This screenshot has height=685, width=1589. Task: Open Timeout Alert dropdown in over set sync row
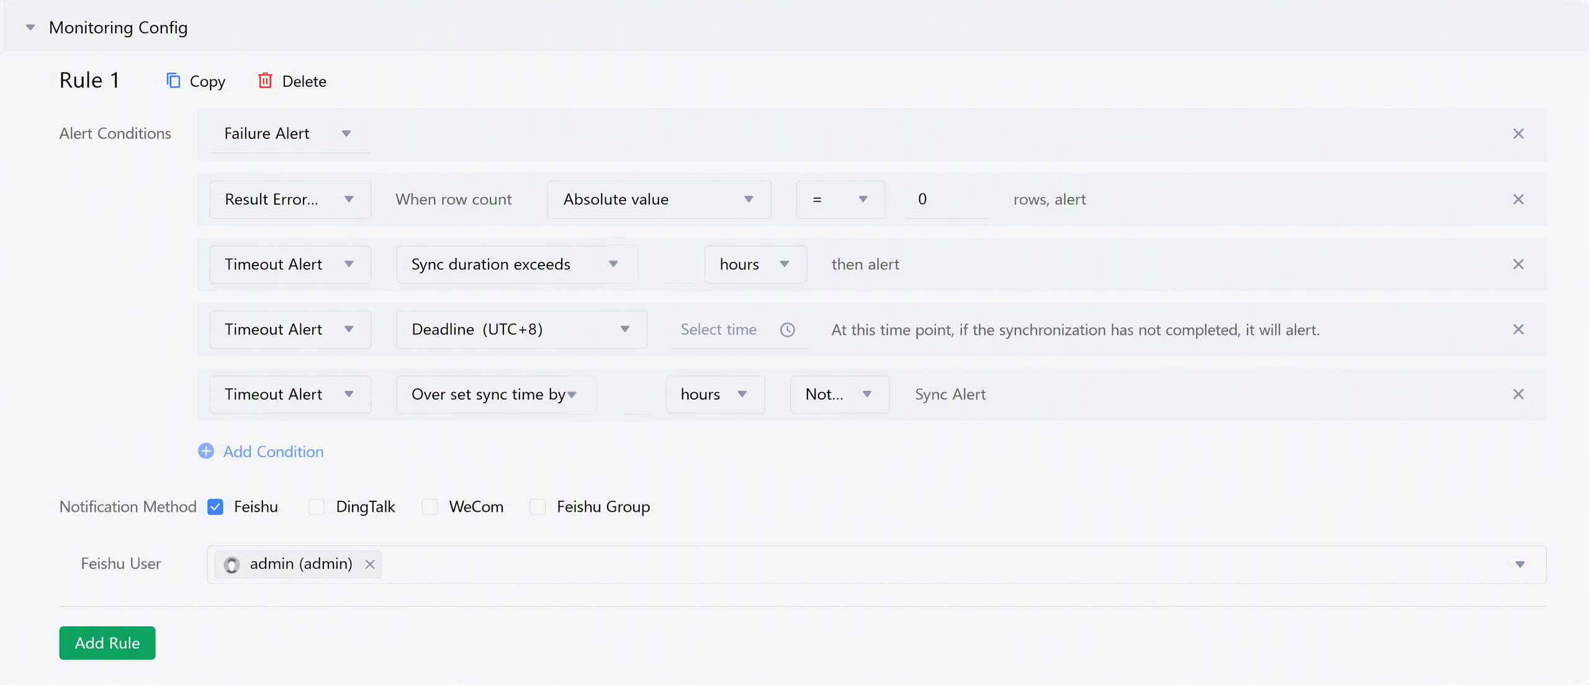tap(290, 395)
